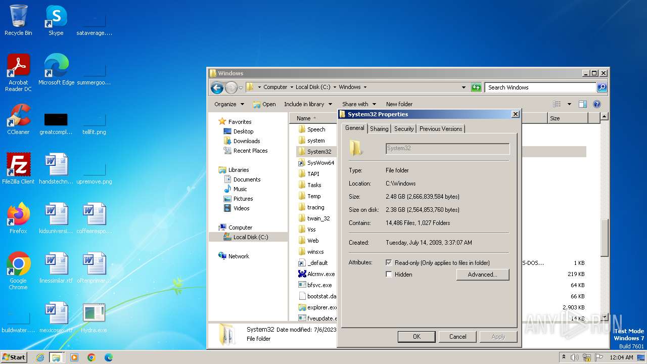Open Explorer help question mark icon
This screenshot has width=647, height=364.
point(596,104)
